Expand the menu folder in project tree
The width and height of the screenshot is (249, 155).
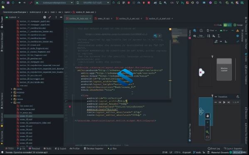(x=12, y=89)
